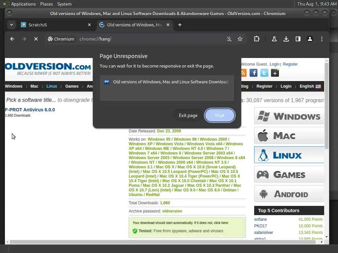Open the profile avatar icon
This screenshot has width=338, height=253.
(x=310, y=39)
